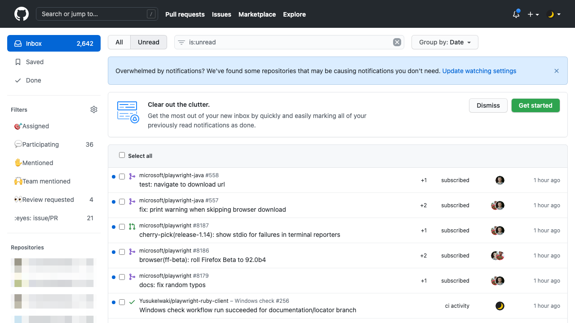Open notification roll Firefox Beta to 92.0b4
Viewport: 575px width, 323px height.
point(203,260)
